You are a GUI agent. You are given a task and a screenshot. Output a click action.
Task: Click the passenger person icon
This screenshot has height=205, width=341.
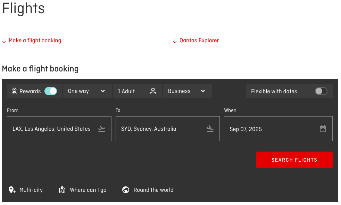pos(153,91)
